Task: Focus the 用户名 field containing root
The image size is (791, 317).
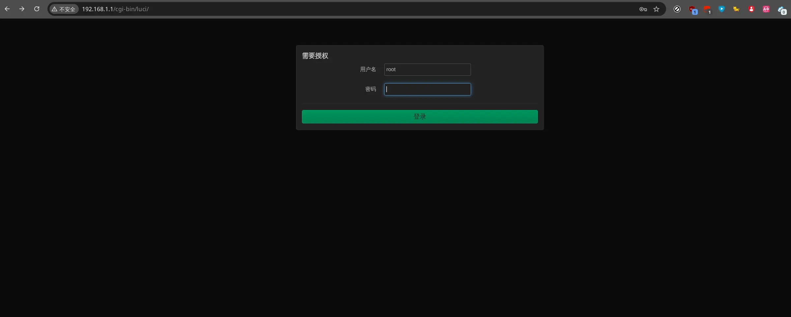Action: 427,69
